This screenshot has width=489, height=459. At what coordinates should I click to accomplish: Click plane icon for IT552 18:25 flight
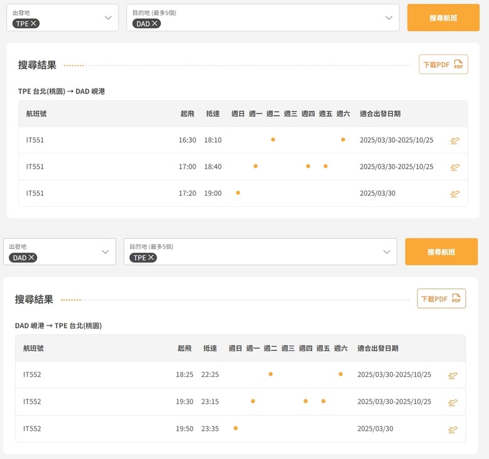point(453,375)
